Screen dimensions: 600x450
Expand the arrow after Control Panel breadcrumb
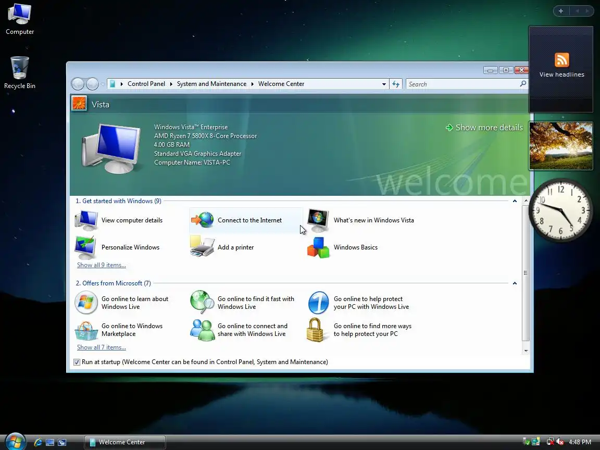point(171,84)
